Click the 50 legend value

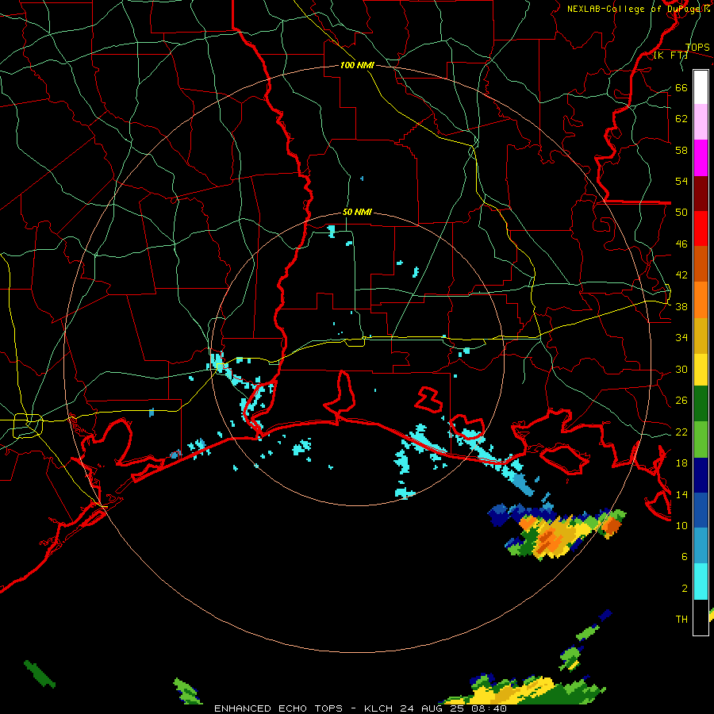(x=681, y=212)
